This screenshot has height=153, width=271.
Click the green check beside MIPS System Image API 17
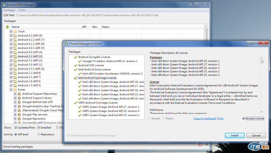tap(80, 107)
